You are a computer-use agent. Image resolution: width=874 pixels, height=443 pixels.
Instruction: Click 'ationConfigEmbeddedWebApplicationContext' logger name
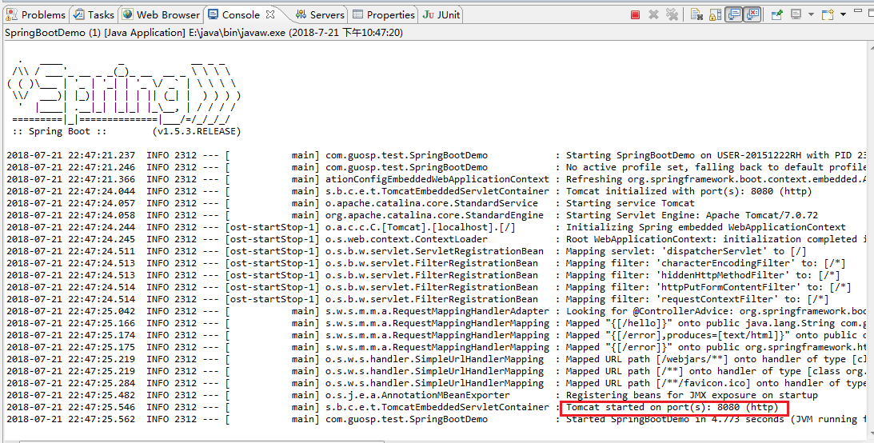coord(437,179)
